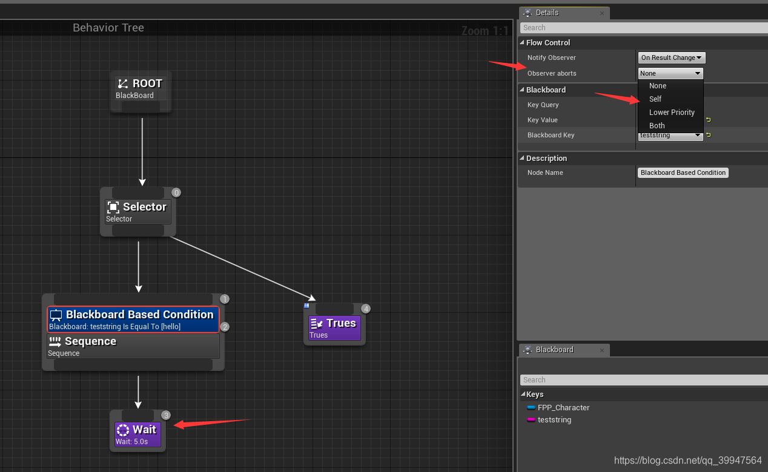
Task: Choose Self in Observer aborts list
Action: [670, 99]
